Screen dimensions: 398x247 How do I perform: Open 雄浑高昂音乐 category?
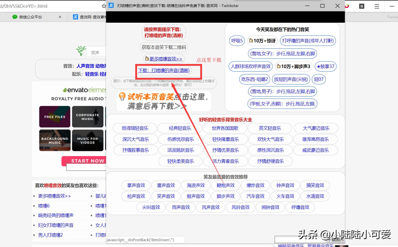(316, 139)
